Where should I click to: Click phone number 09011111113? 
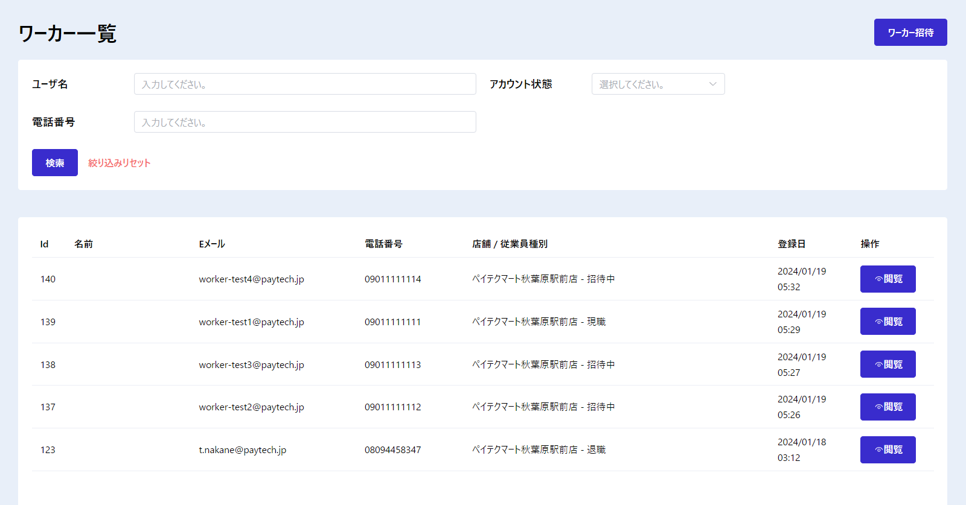point(393,365)
